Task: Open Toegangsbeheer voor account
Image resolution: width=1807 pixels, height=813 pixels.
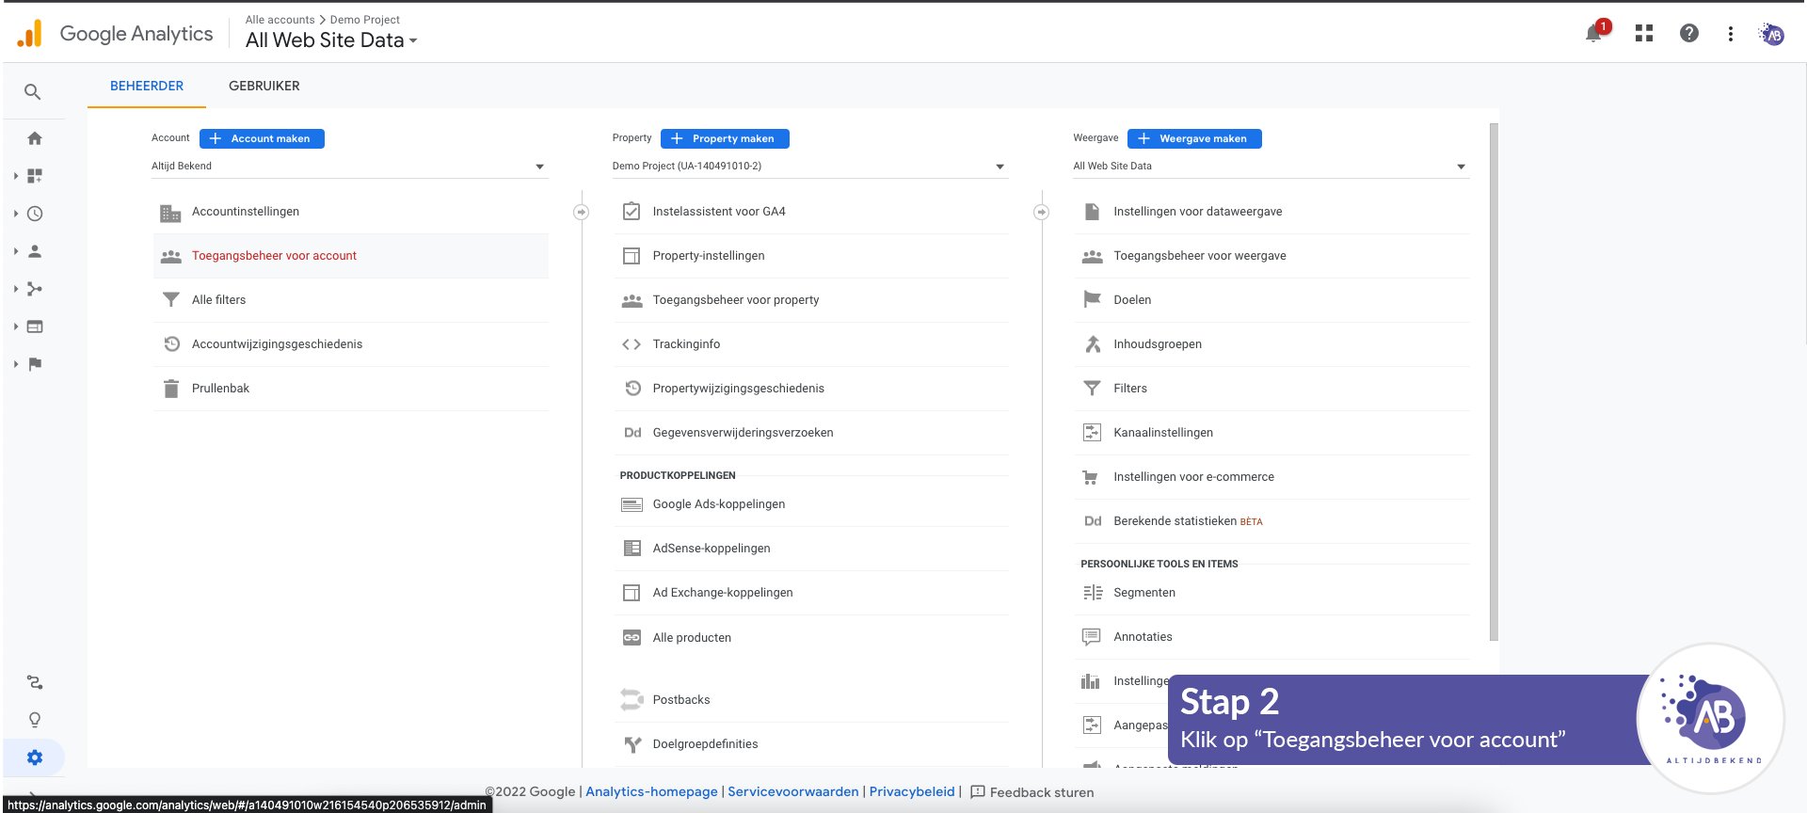Action: 274,256
